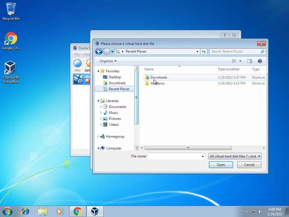289x217 pixels.
Task: Click the network tray icon
Action: (254, 212)
